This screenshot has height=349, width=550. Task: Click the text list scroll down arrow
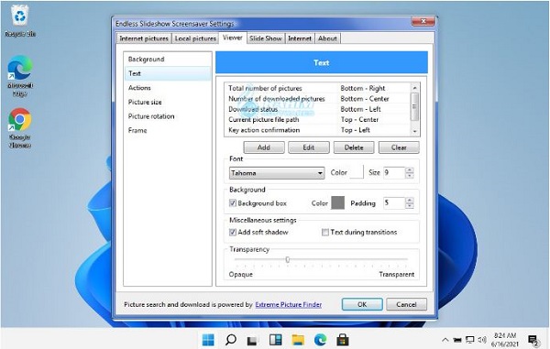click(415, 131)
